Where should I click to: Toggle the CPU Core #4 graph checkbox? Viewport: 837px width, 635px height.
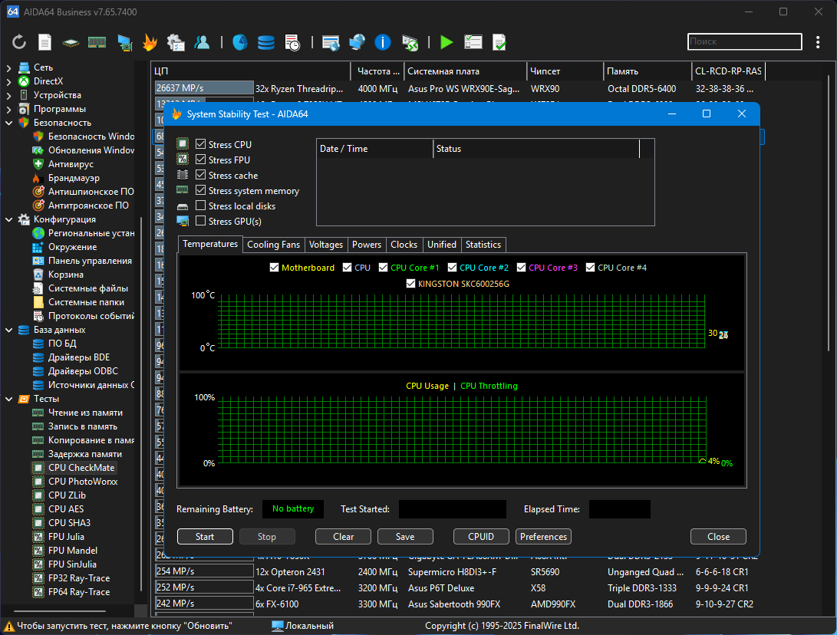591,268
